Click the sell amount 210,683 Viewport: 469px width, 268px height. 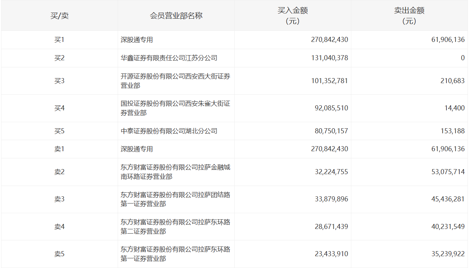(x=453, y=81)
